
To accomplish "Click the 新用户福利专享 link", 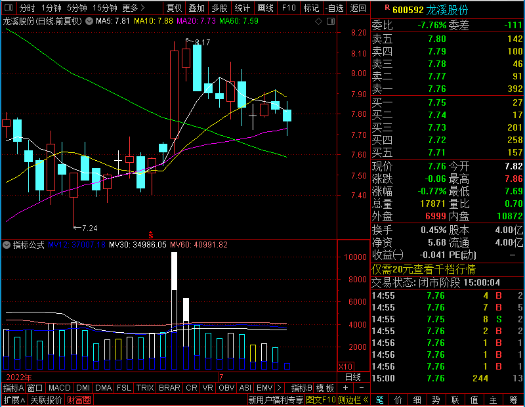I will click(276, 400).
